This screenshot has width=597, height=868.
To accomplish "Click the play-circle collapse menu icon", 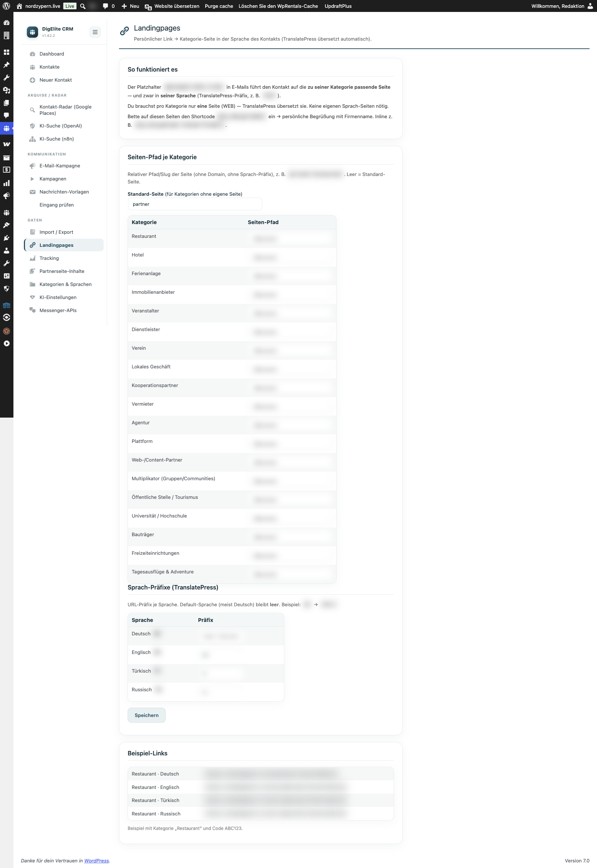I will pos(6,343).
